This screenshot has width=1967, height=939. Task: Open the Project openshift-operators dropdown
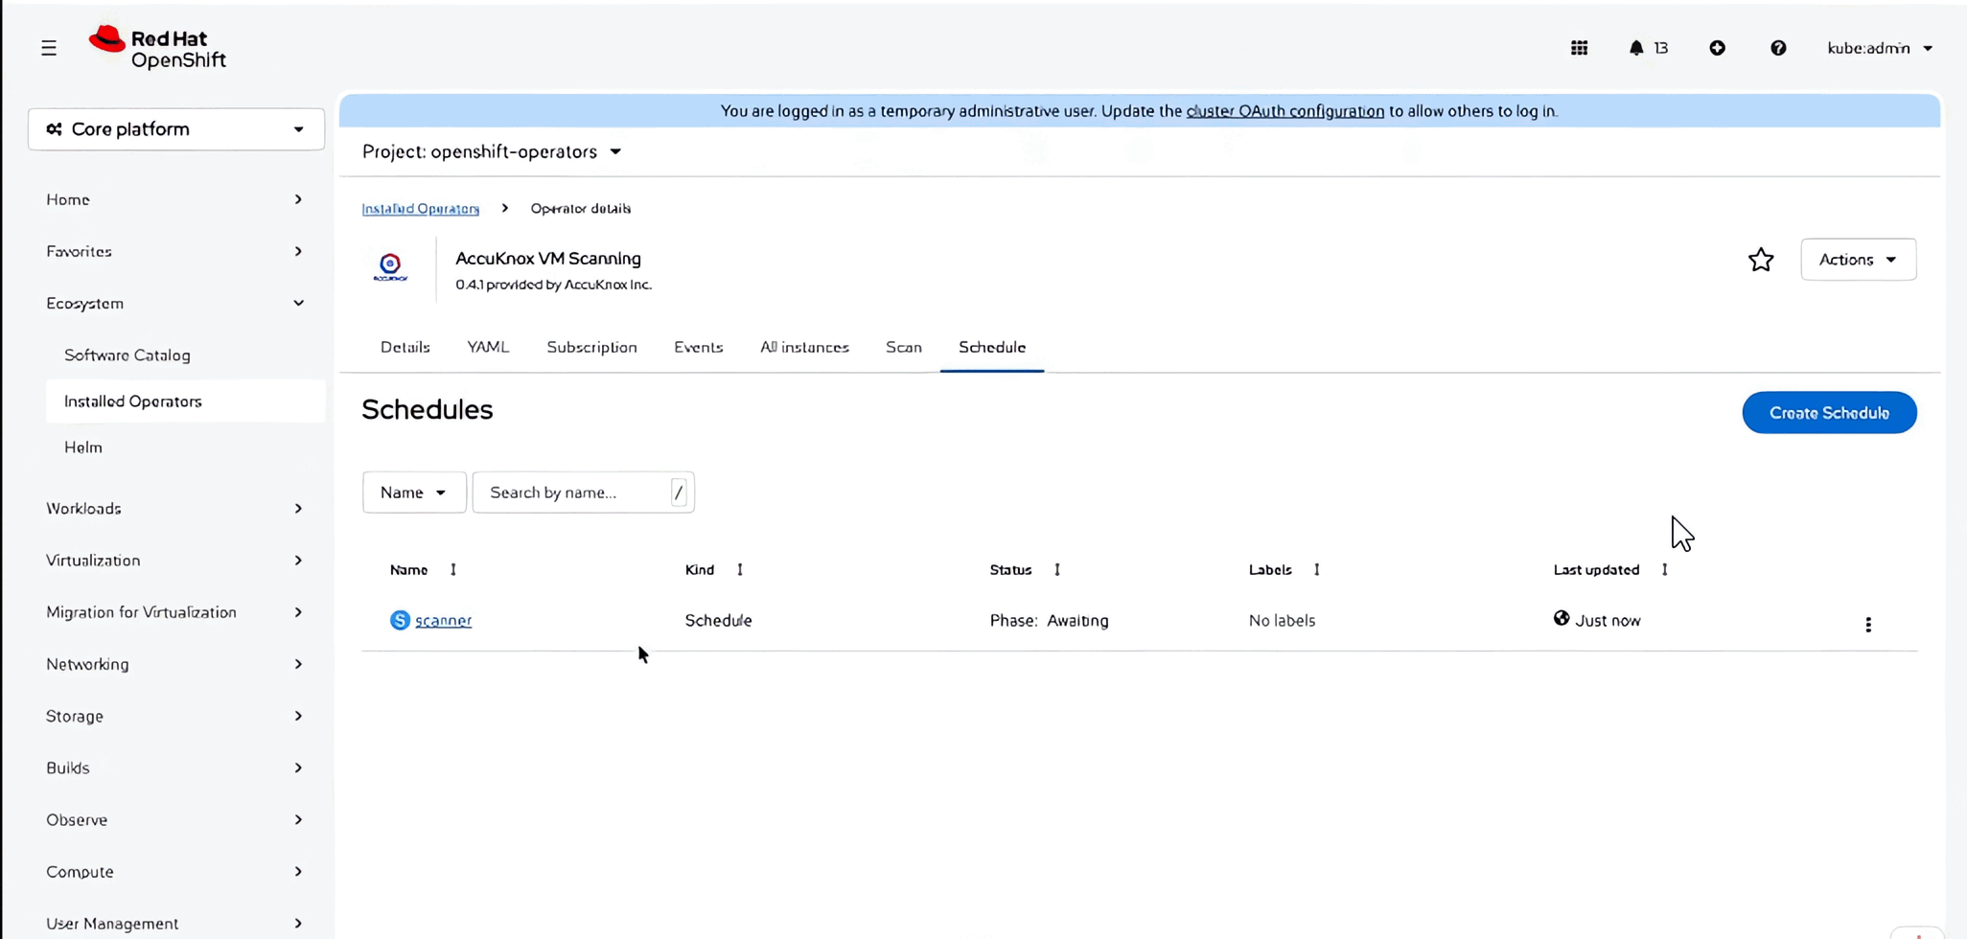(x=492, y=151)
